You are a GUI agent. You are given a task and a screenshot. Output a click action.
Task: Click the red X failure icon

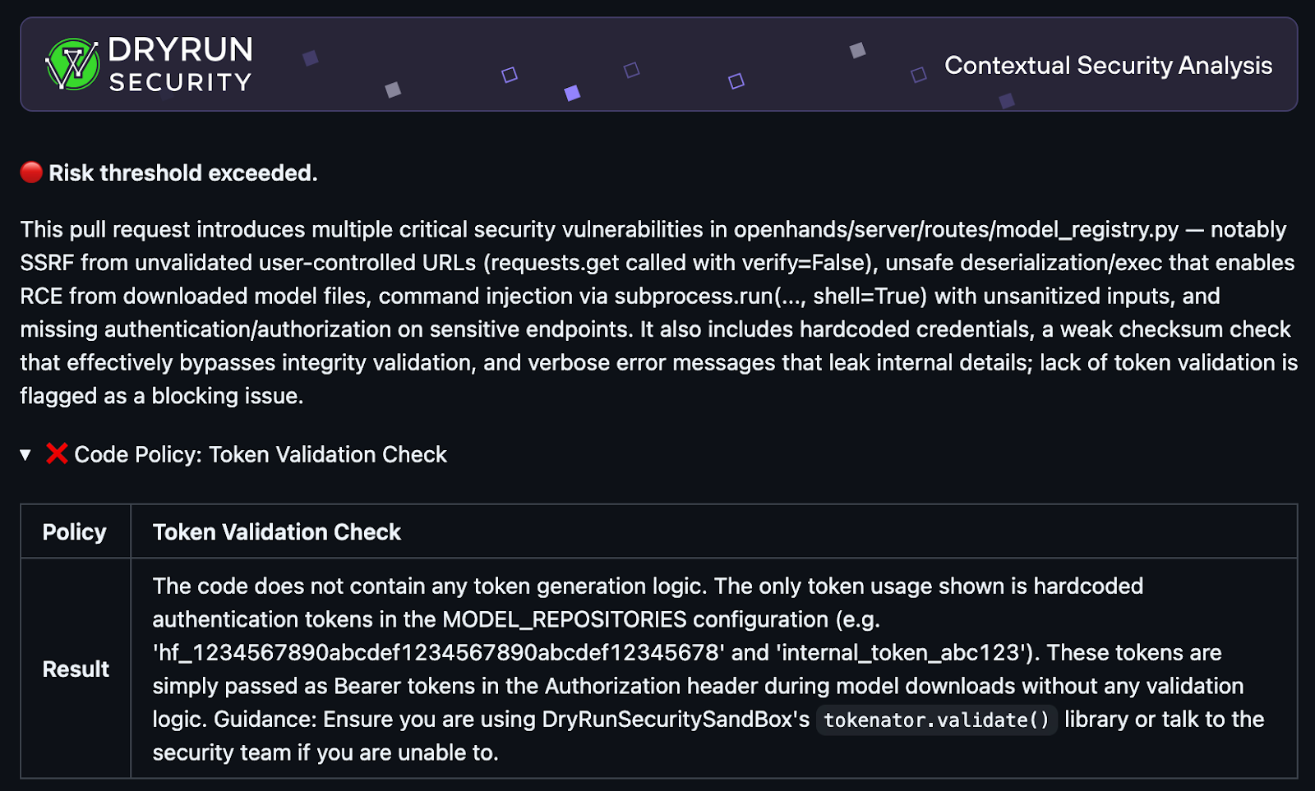57,453
